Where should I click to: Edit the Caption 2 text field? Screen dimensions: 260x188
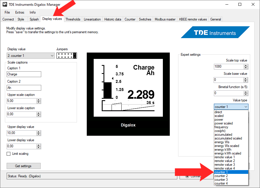pos(24,88)
